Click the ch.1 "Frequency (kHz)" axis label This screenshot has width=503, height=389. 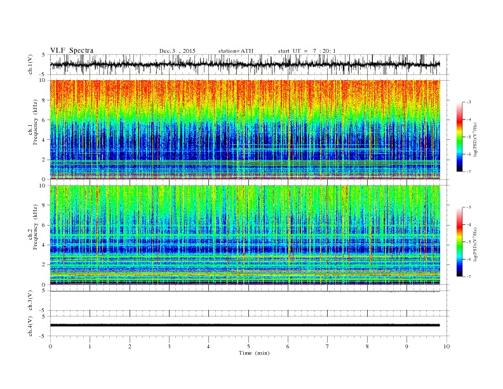coord(35,122)
